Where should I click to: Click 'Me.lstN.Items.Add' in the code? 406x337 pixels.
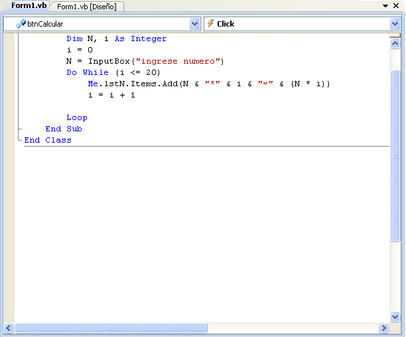tap(133, 84)
